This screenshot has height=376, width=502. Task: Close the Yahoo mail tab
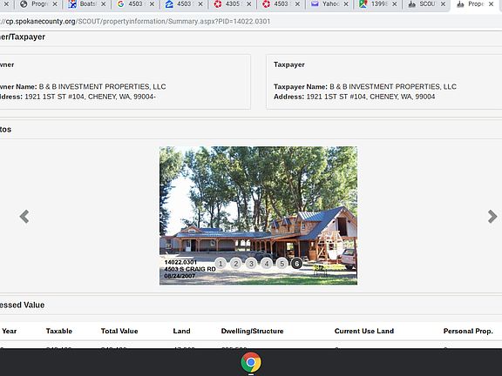tap(346, 4)
